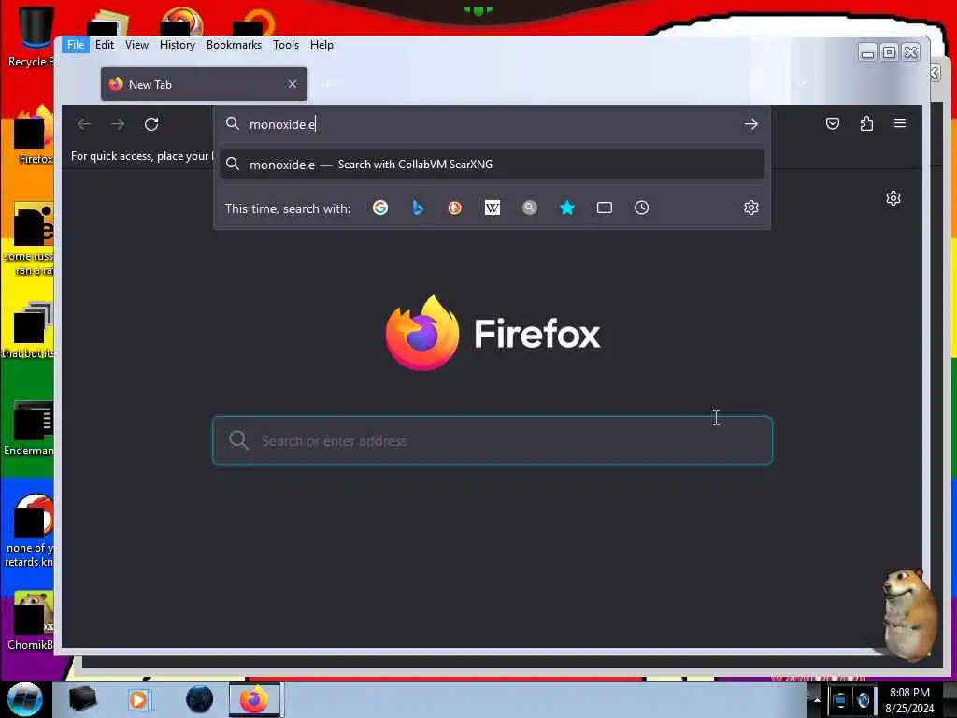Viewport: 957px width, 718px height.
Task: Launch the media player taskbar icon
Action: (x=139, y=699)
